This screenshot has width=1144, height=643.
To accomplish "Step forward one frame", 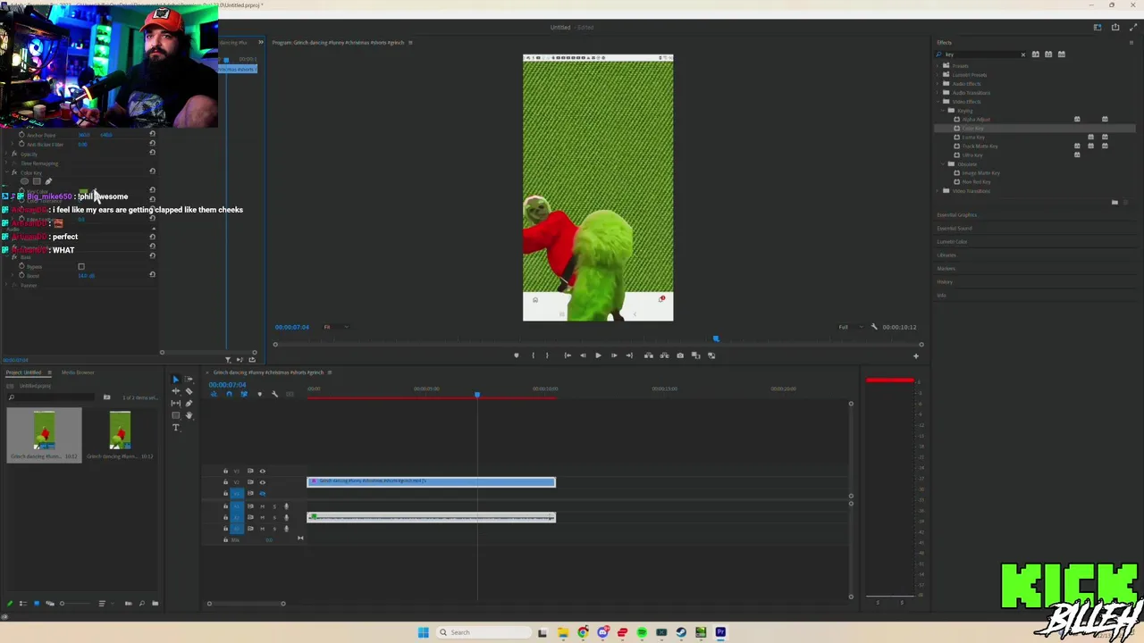I will [x=614, y=355].
